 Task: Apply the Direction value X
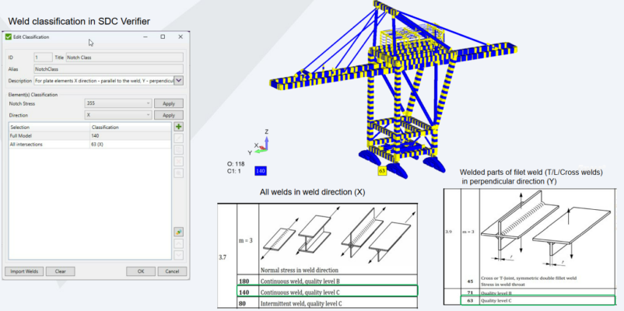(169, 115)
